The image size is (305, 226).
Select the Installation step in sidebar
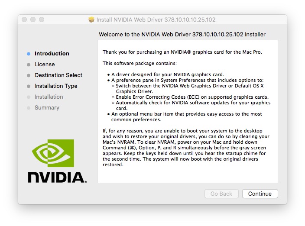[x=49, y=97]
